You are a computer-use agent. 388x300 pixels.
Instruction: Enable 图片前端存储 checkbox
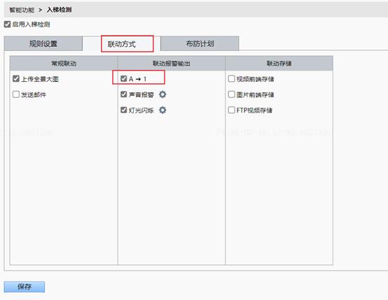[231, 94]
